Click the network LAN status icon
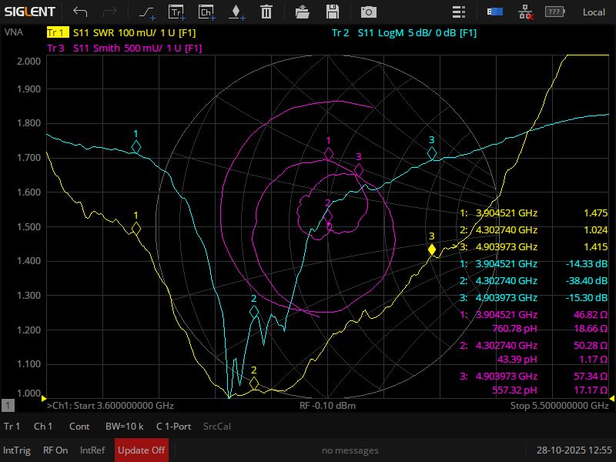The width and height of the screenshot is (616, 462). pyautogui.click(x=526, y=12)
